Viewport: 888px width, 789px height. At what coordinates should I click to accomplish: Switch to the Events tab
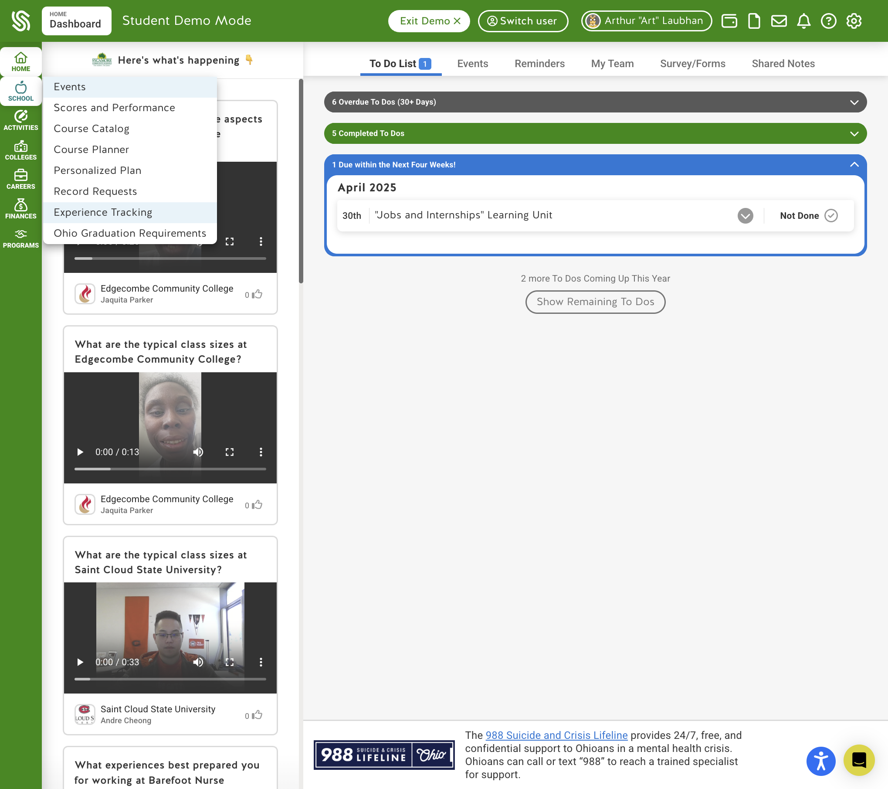(473, 64)
